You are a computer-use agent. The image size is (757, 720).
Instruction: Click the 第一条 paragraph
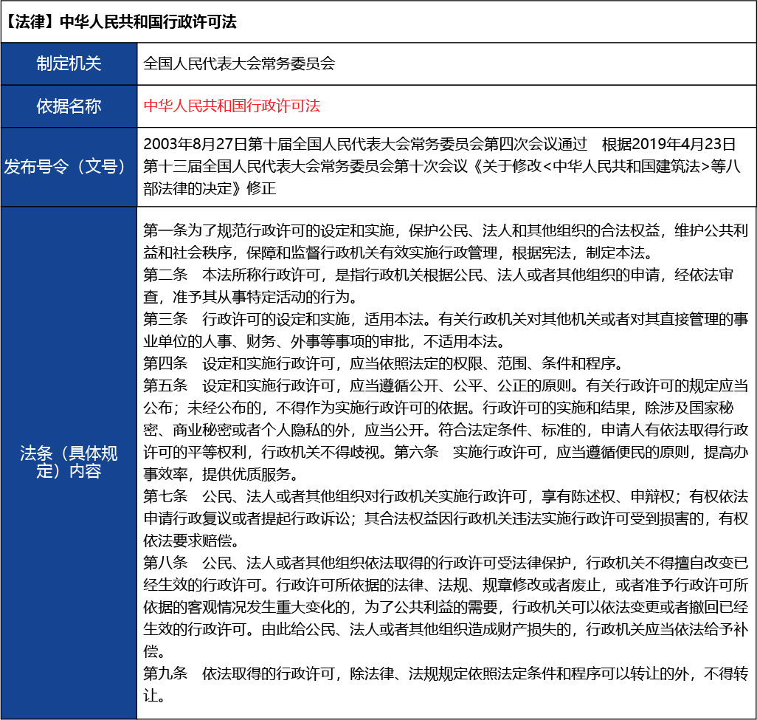[x=445, y=241]
